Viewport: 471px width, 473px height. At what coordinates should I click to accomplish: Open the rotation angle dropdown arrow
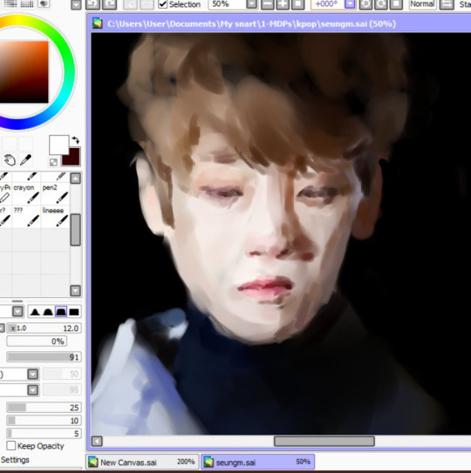coord(350,4)
